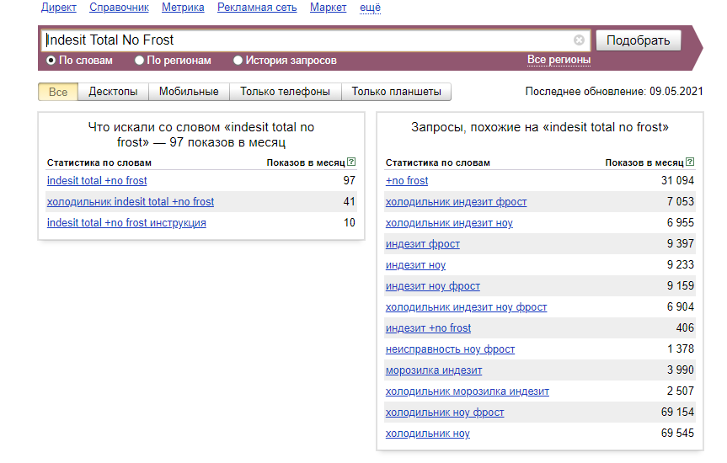Screen dimensions: 727x463
Task: Select the По словам radio button
Action: pos(51,61)
